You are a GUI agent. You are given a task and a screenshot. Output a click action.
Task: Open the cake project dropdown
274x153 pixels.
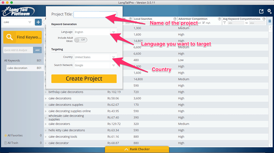[30, 22]
